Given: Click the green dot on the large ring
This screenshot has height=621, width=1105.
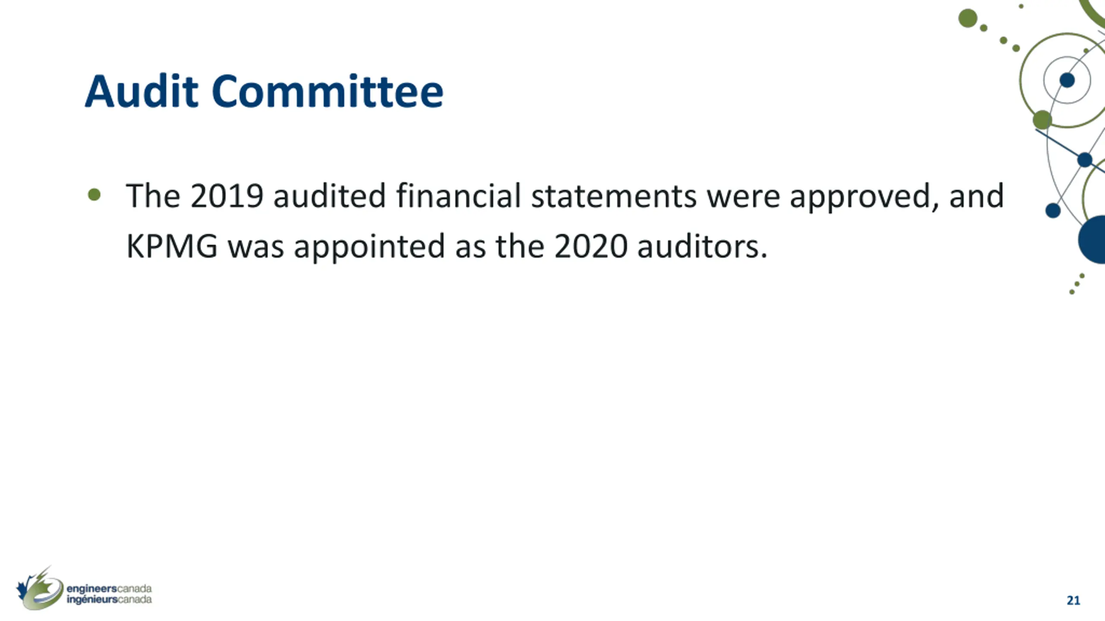Looking at the screenshot, I should (x=1042, y=120).
